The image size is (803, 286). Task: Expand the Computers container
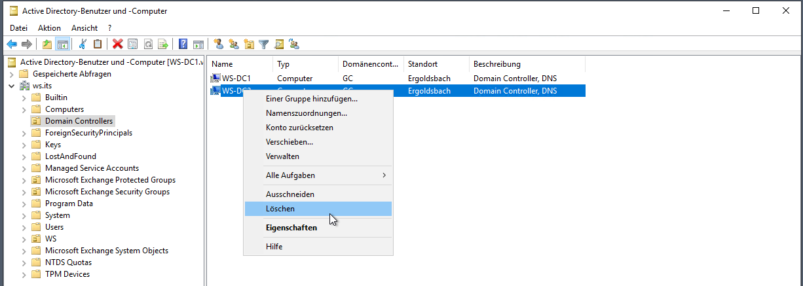point(24,109)
